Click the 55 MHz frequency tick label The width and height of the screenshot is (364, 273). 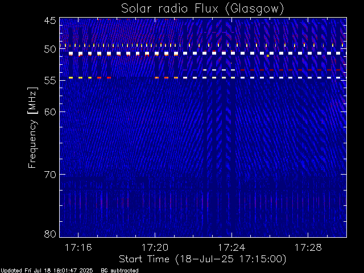tap(50, 81)
